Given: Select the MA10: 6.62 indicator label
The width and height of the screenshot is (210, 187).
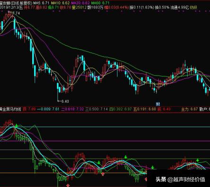Looking at the screenshot, I should 60,3.
